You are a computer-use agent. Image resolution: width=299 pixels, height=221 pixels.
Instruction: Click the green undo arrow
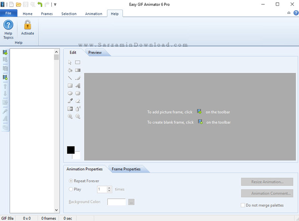tap(40, 4)
